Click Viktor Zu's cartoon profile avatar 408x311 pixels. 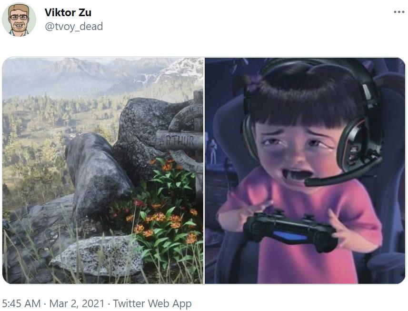(x=19, y=20)
